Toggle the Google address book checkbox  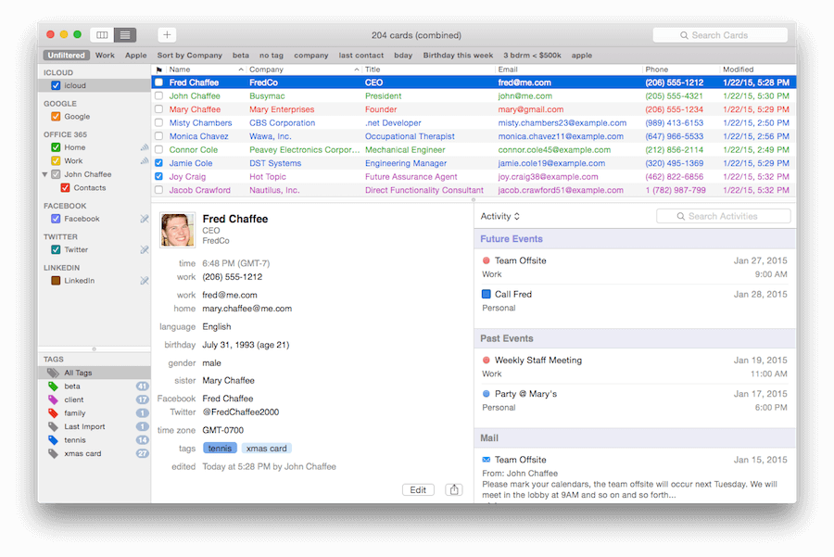(x=57, y=117)
